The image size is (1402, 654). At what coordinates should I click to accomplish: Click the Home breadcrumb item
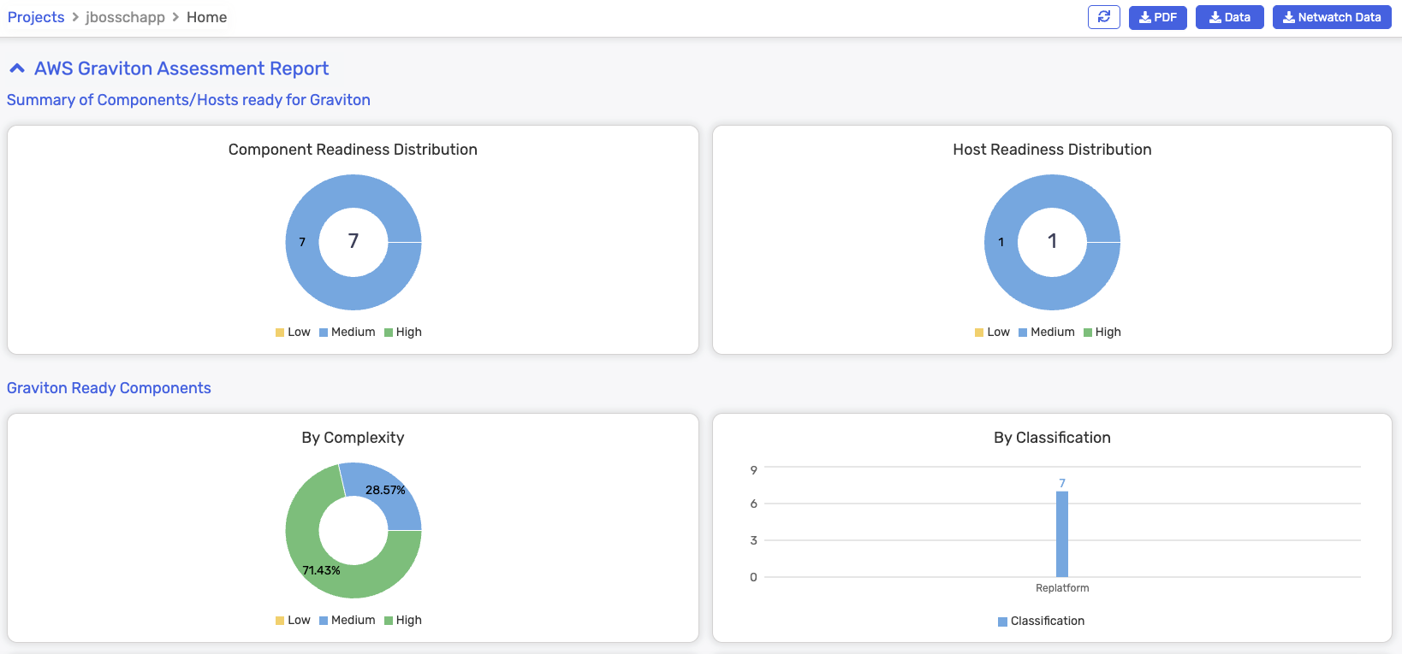(206, 17)
